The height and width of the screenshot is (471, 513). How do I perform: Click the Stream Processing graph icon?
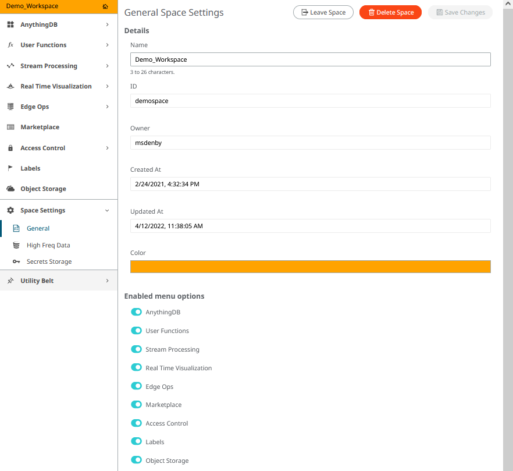coord(10,66)
